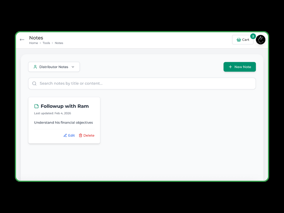Click the cart count badge showing 2
The height and width of the screenshot is (213, 284).
253,36
